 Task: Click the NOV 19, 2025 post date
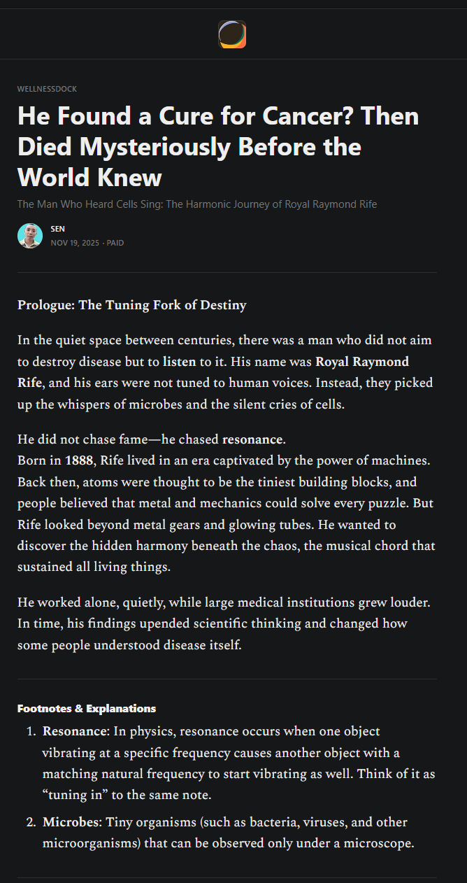tap(75, 243)
